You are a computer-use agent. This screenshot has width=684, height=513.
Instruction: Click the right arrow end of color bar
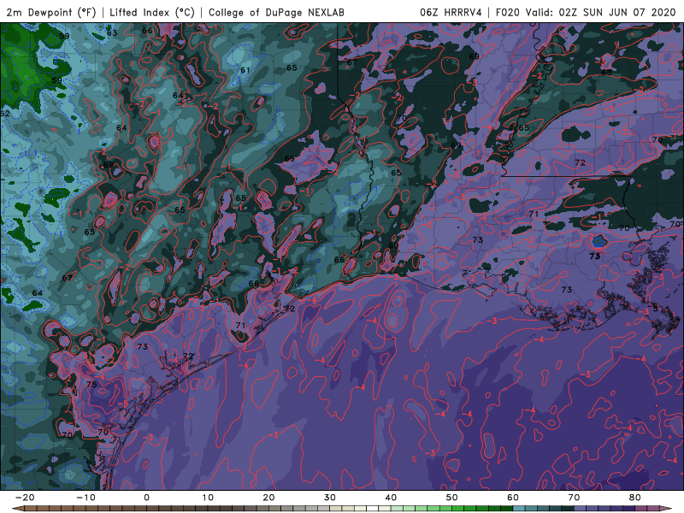tap(666, 509)
